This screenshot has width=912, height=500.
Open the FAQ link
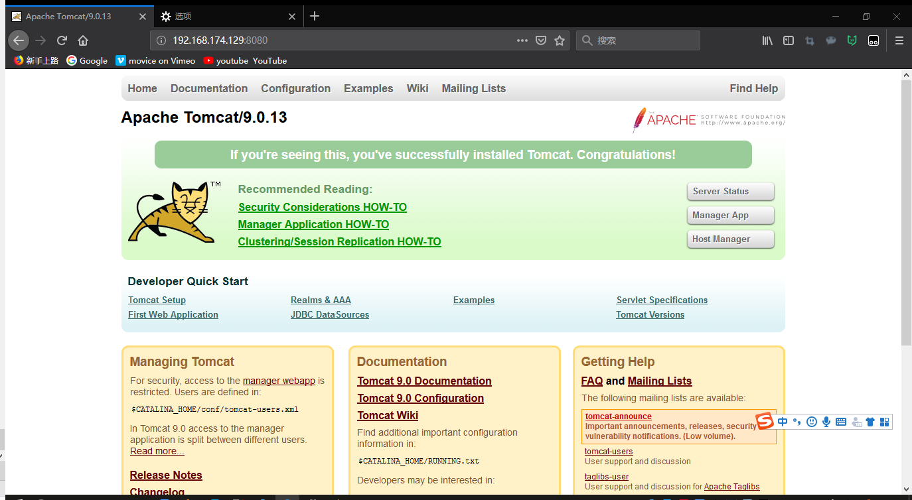pos(592,381)
